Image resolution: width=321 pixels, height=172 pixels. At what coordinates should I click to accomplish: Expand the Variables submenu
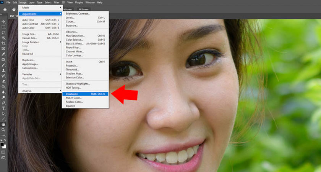(40, 74)
